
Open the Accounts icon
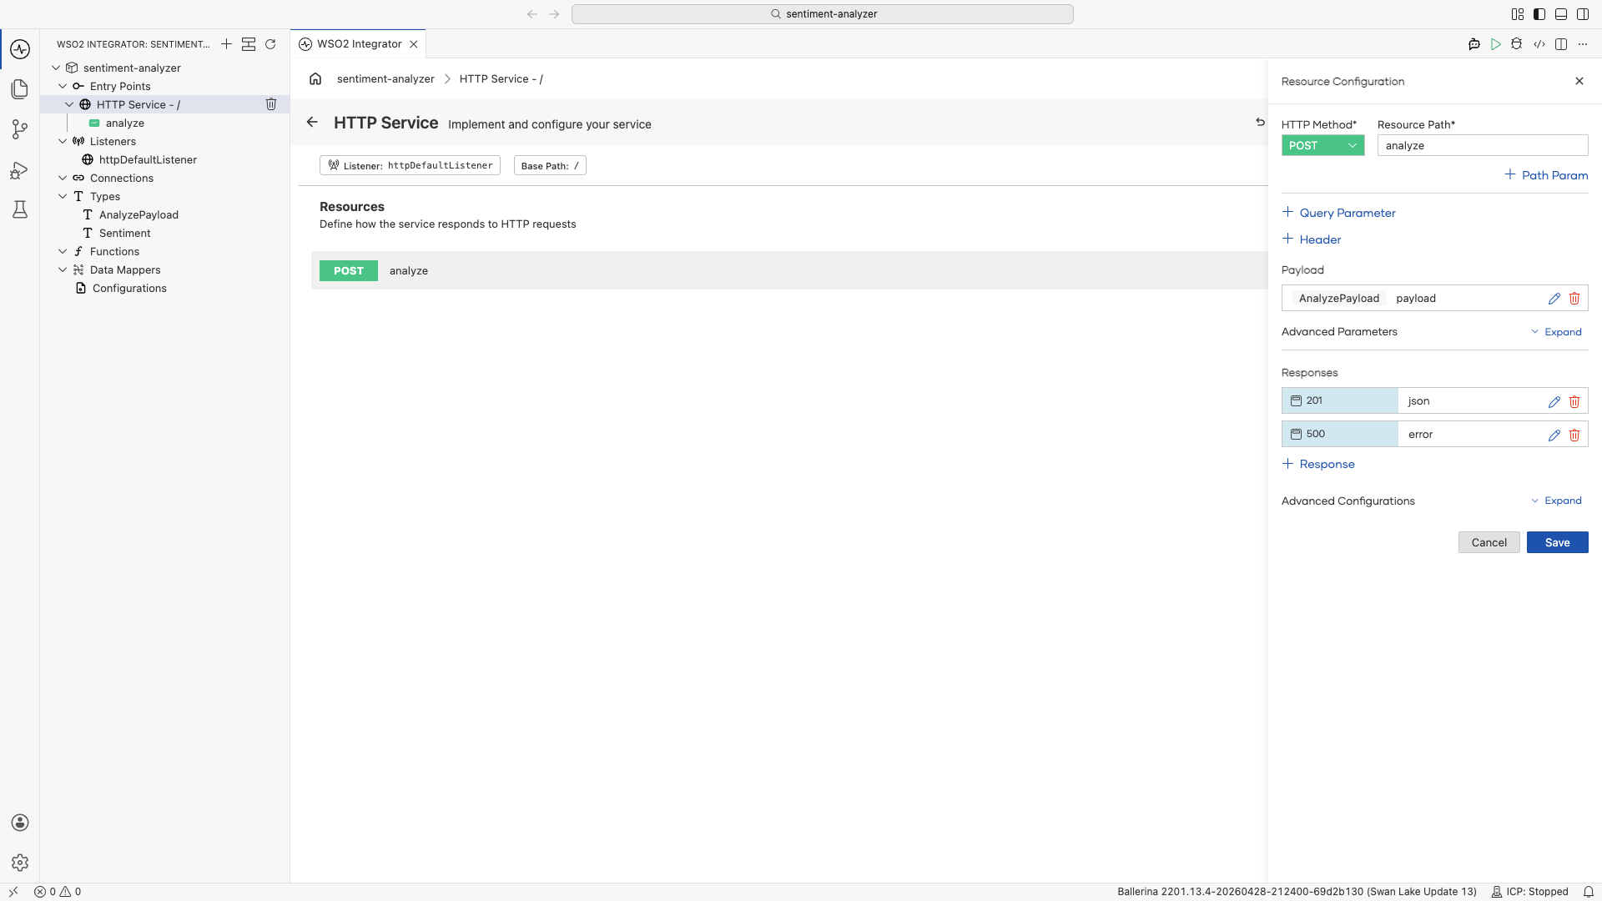coord(20,823)
